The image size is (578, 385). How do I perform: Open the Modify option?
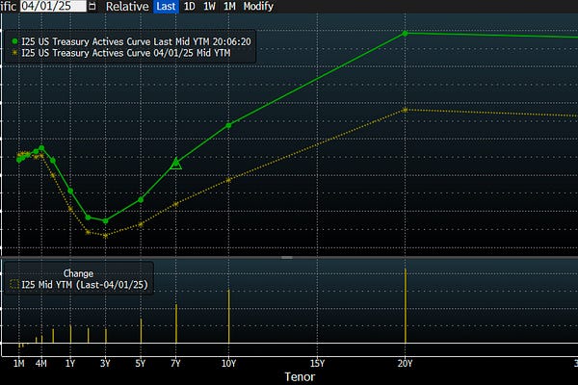pyautogui.click(x=258, y=7)
